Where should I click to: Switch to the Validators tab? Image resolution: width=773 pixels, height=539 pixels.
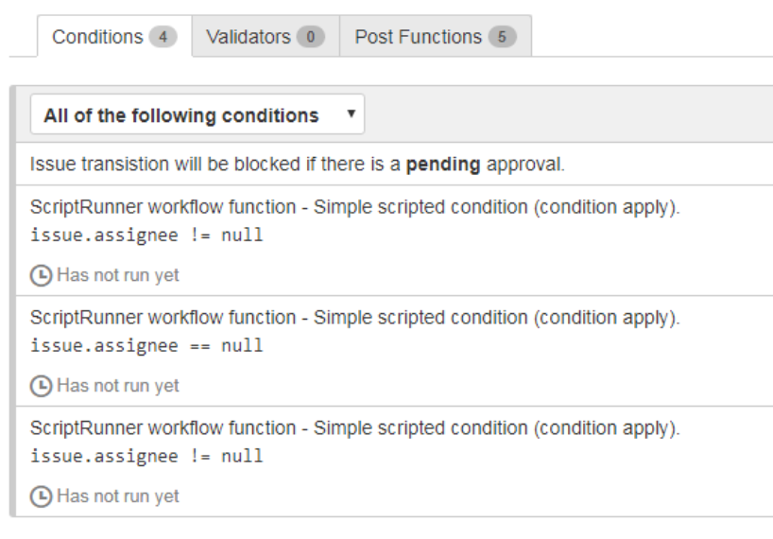pyautogui.click(x=266, y=37)
